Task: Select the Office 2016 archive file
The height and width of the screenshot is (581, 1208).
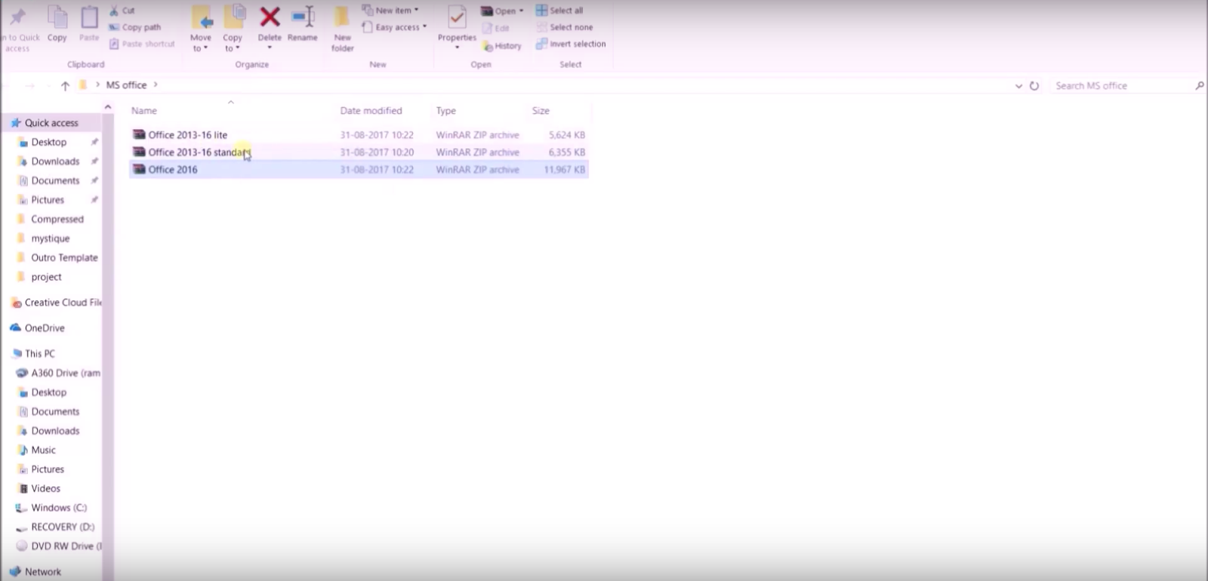Action: pos(359,170)
